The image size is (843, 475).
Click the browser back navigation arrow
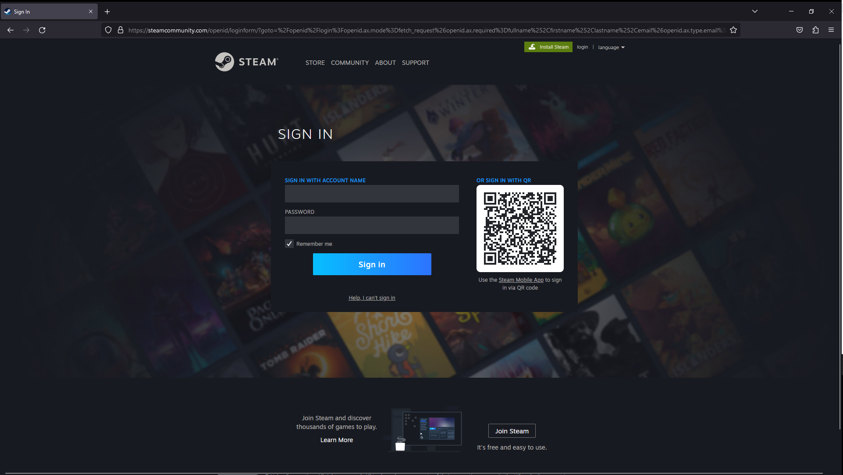coord(11,30)
